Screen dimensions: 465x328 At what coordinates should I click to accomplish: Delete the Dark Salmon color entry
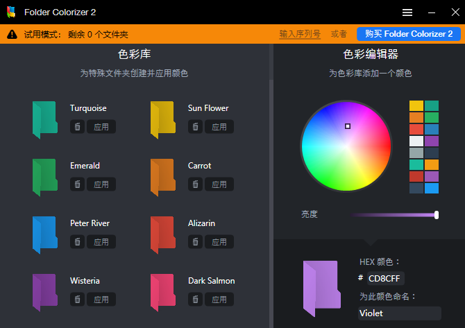click(x=195, y=300)
